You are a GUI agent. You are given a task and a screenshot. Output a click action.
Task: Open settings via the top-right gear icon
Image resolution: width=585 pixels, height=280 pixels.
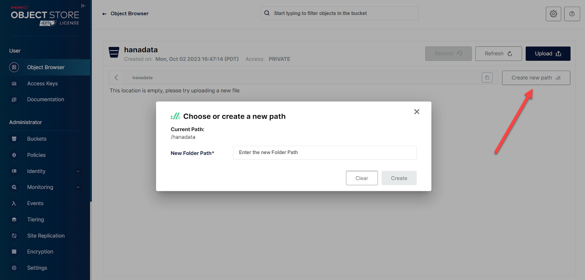tap(553, 14)
